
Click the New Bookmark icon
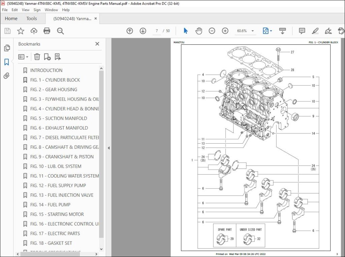click(47, 57)
